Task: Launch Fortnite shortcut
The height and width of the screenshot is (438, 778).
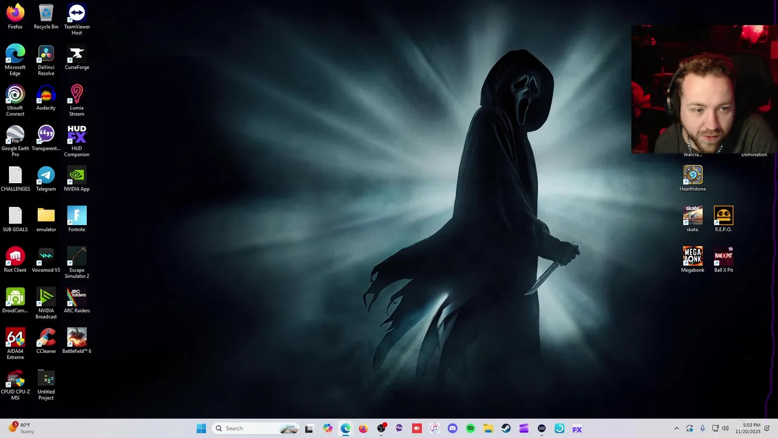Action: pos(77,219)
